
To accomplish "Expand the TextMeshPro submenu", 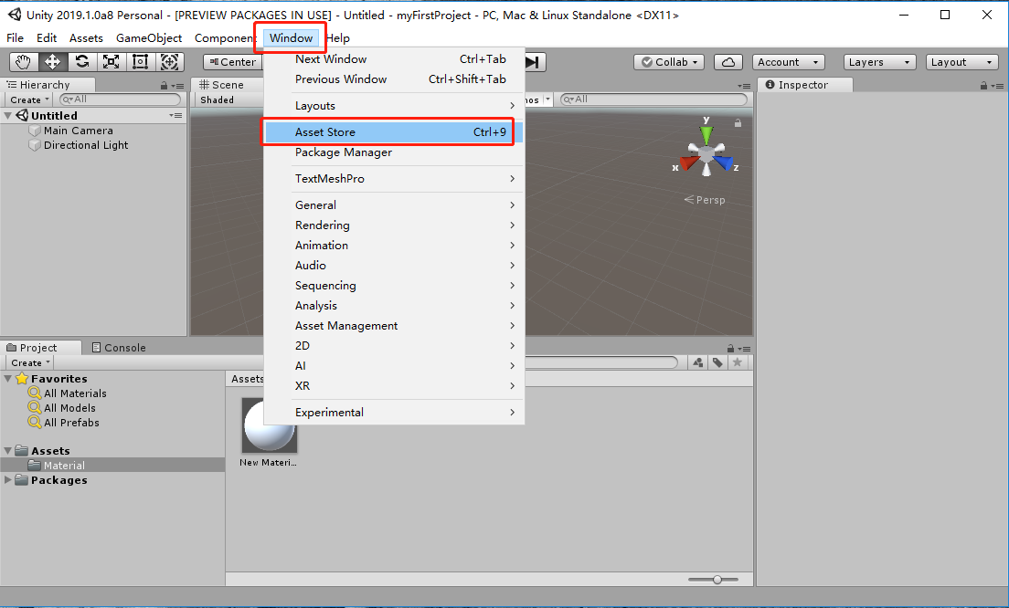I will pyautogui.click(x=394, y=179).
